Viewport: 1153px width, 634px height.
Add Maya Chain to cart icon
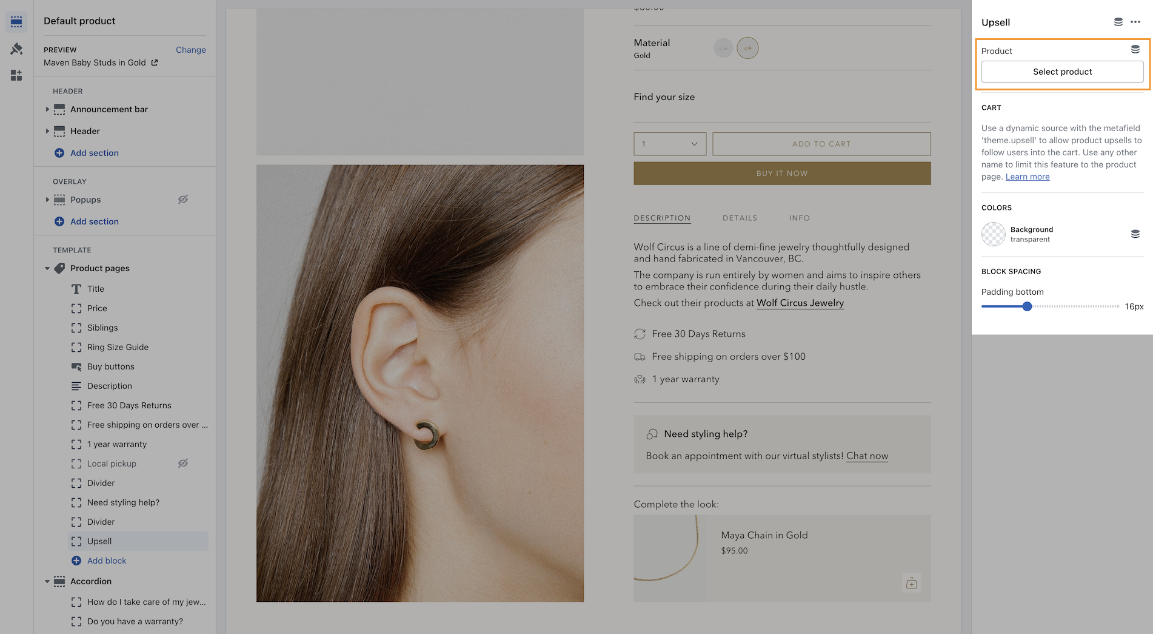tap(911, 583)
